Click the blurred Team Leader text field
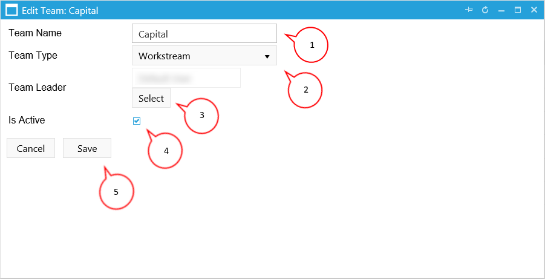 coord(186,78)
